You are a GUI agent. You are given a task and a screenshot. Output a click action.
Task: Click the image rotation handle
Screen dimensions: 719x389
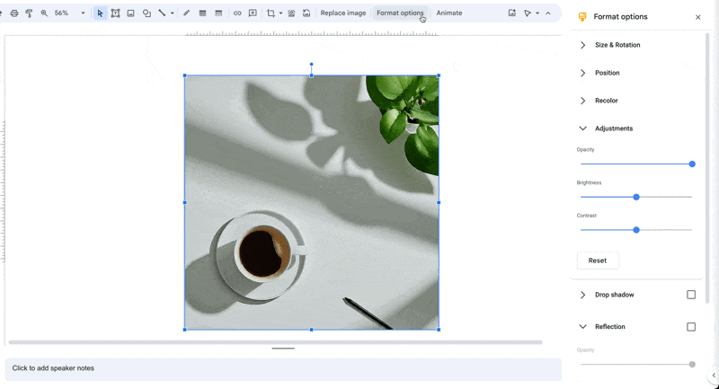tap(311, 64)
